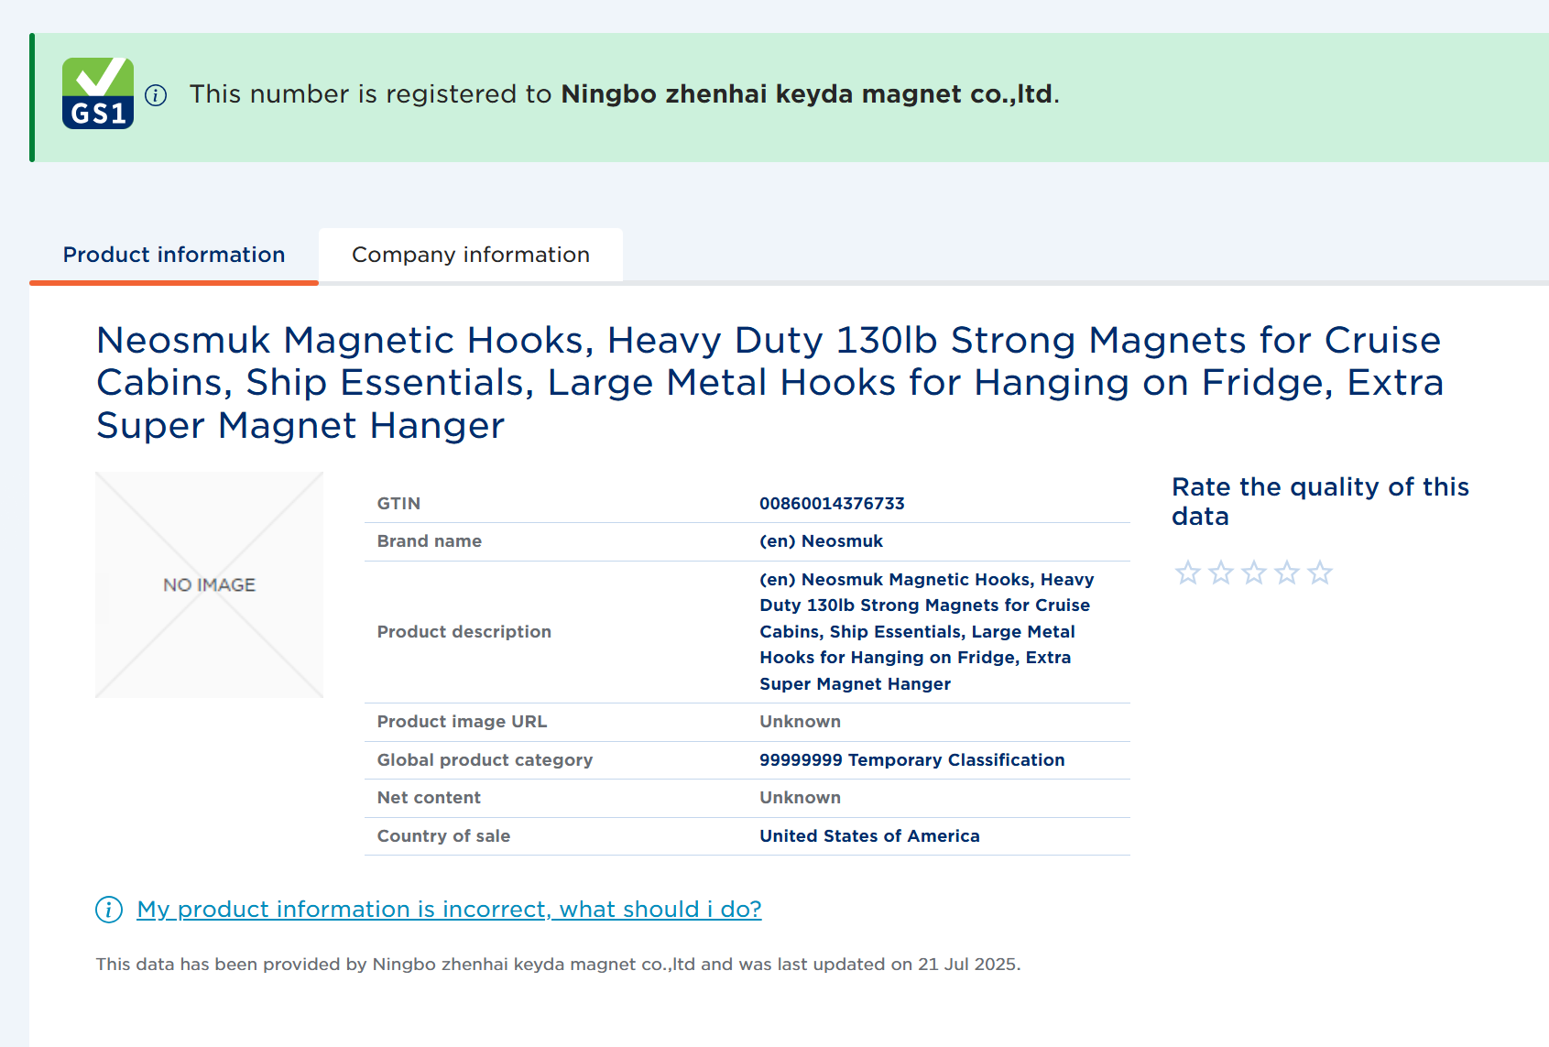Click the Product image URL label
This screenshot has height=1047, width=1549.
click(x=462, y=722)
